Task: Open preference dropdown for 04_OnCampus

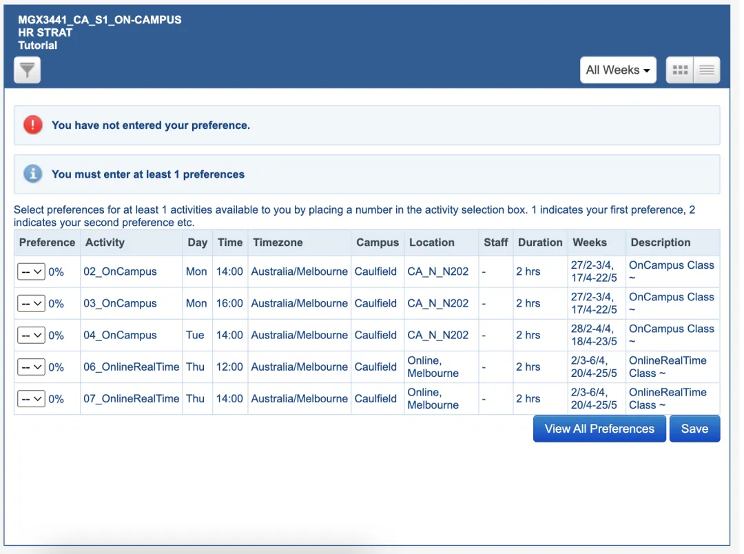Action: (31, 335)
